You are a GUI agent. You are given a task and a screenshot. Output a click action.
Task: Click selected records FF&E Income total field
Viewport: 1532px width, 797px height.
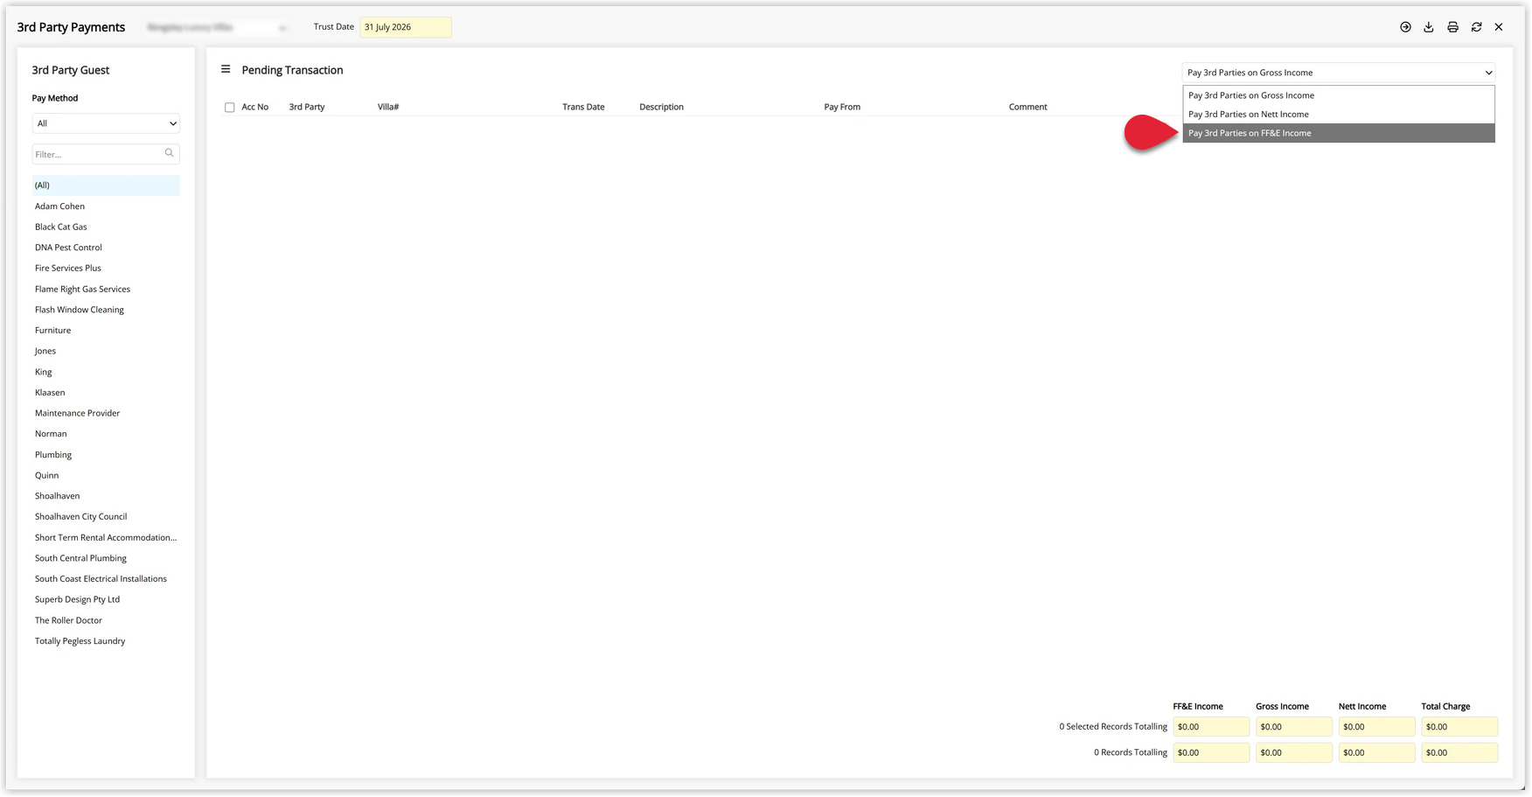point(1211,727)
